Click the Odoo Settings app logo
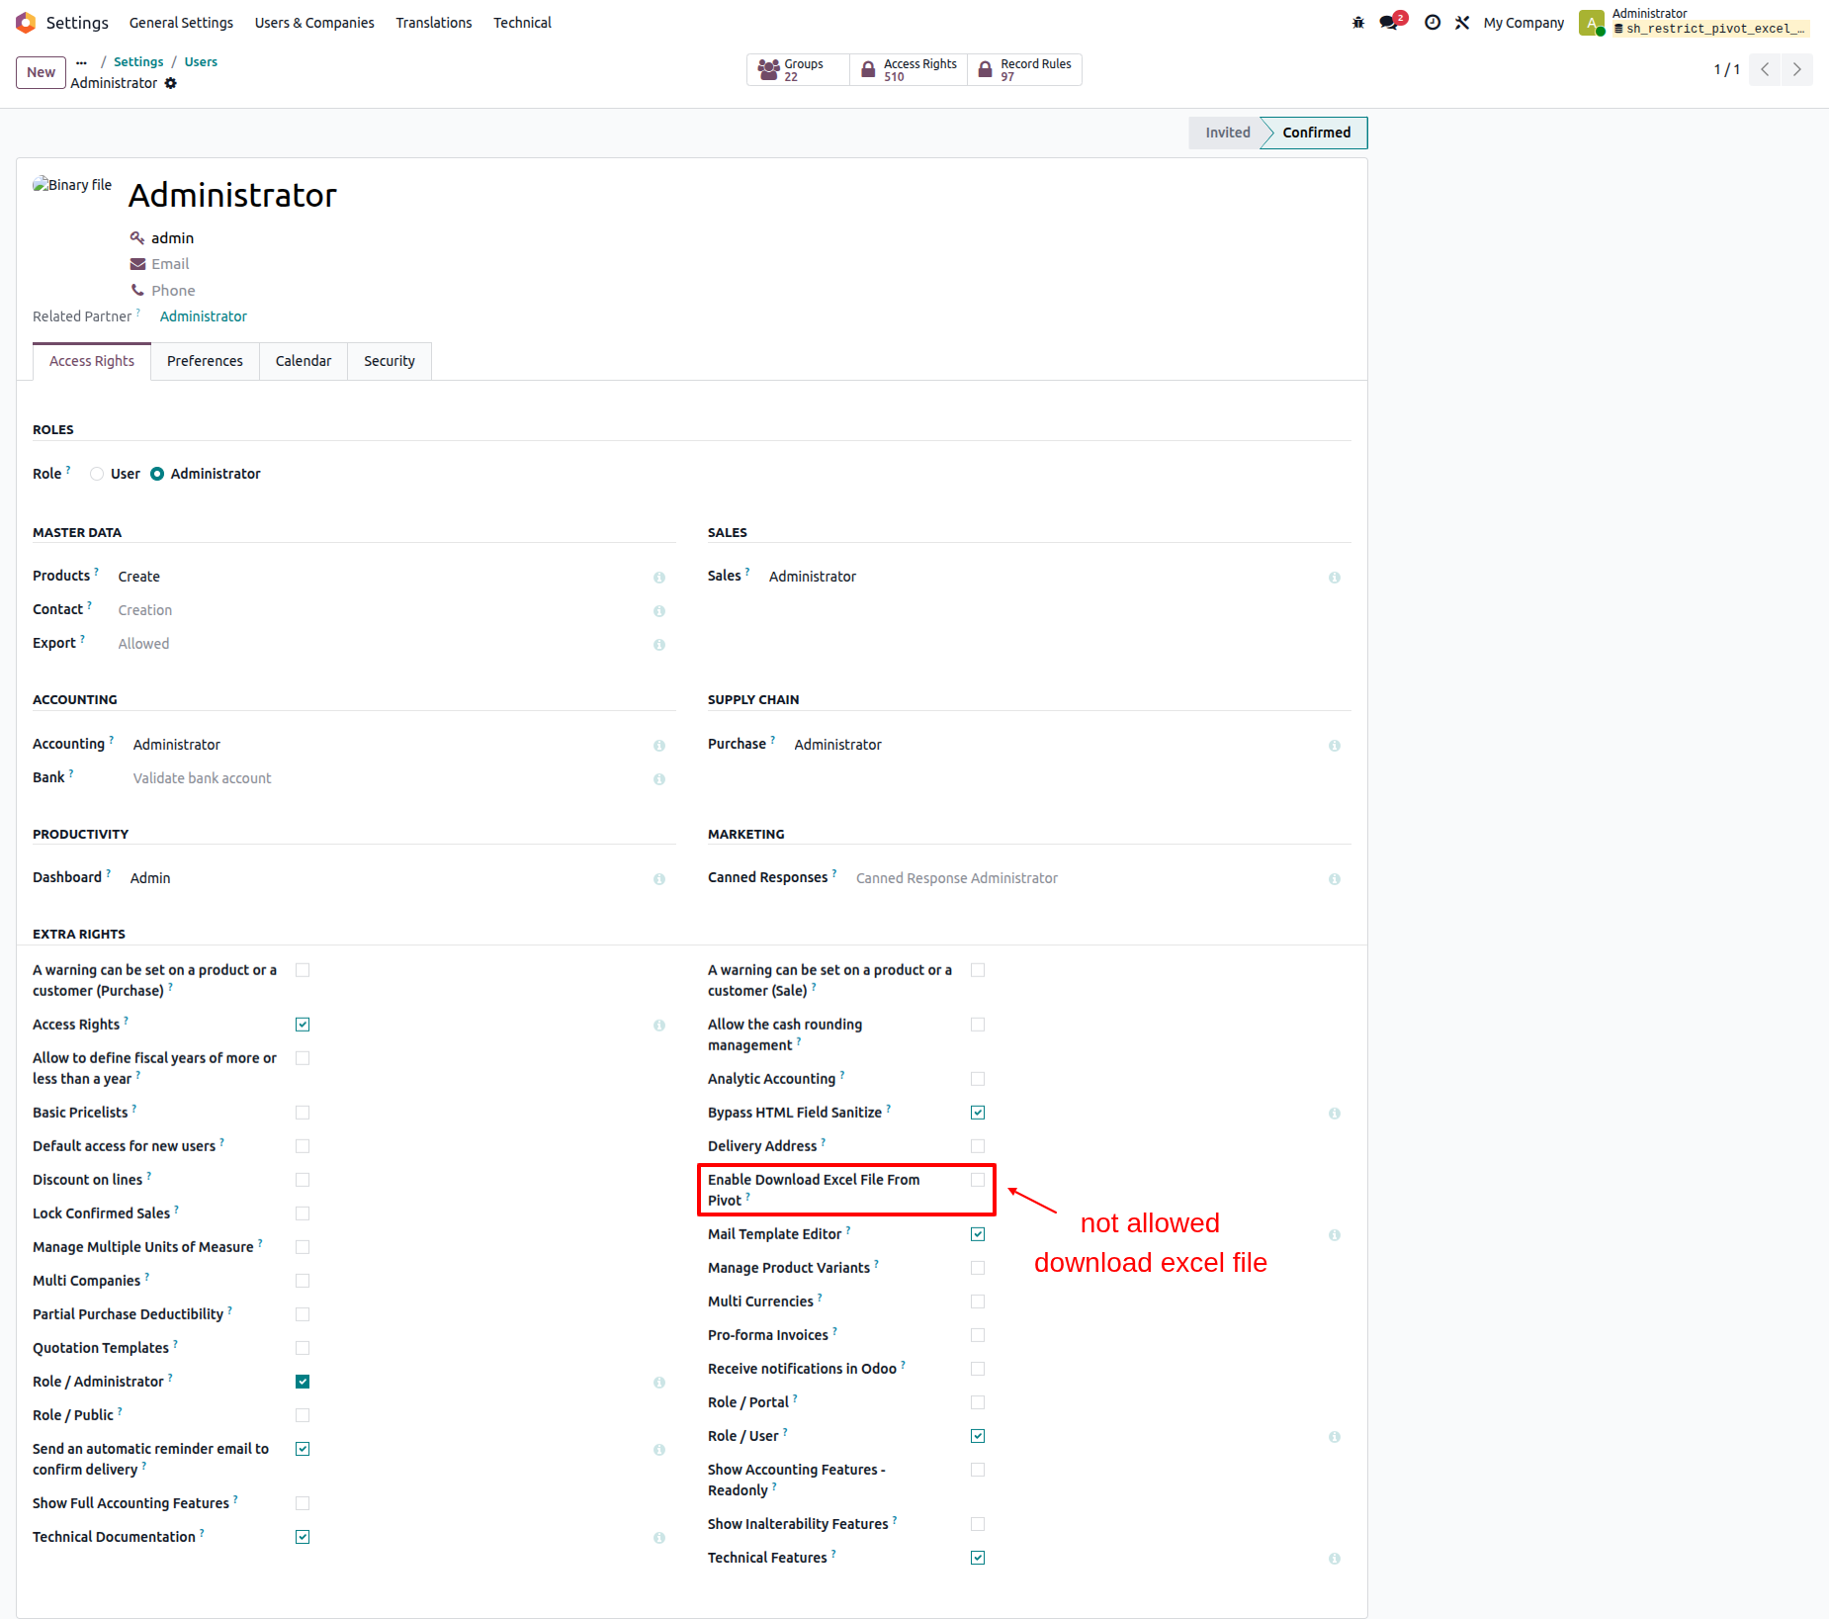Screen dimensions: 1829x1619 pyautogui.click(x=26, y=23)
